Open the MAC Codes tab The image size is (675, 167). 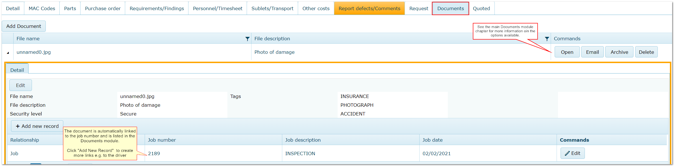click(42, 8)
